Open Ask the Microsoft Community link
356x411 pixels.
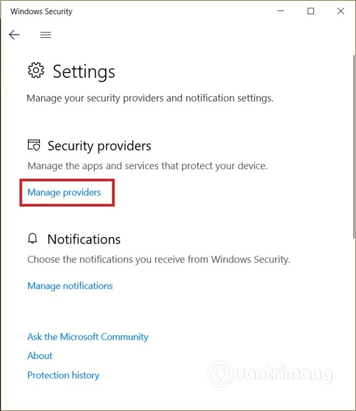(x=88, y=337)
